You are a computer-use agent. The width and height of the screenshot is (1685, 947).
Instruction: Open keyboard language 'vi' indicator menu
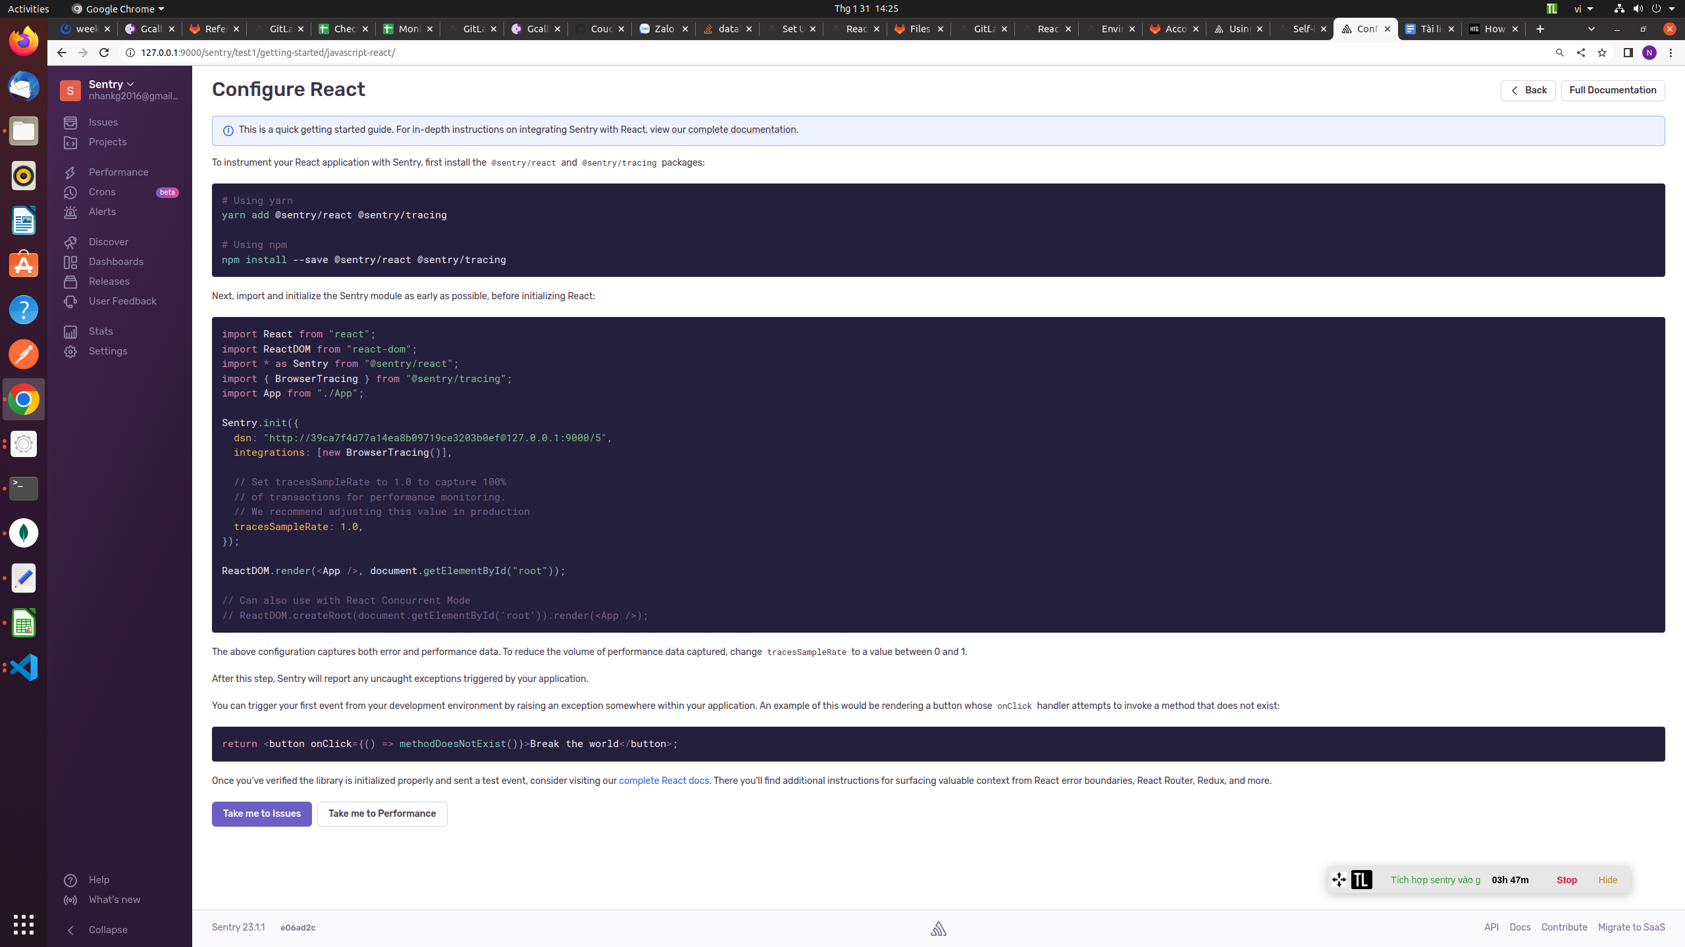click(x=1584, y=9)
